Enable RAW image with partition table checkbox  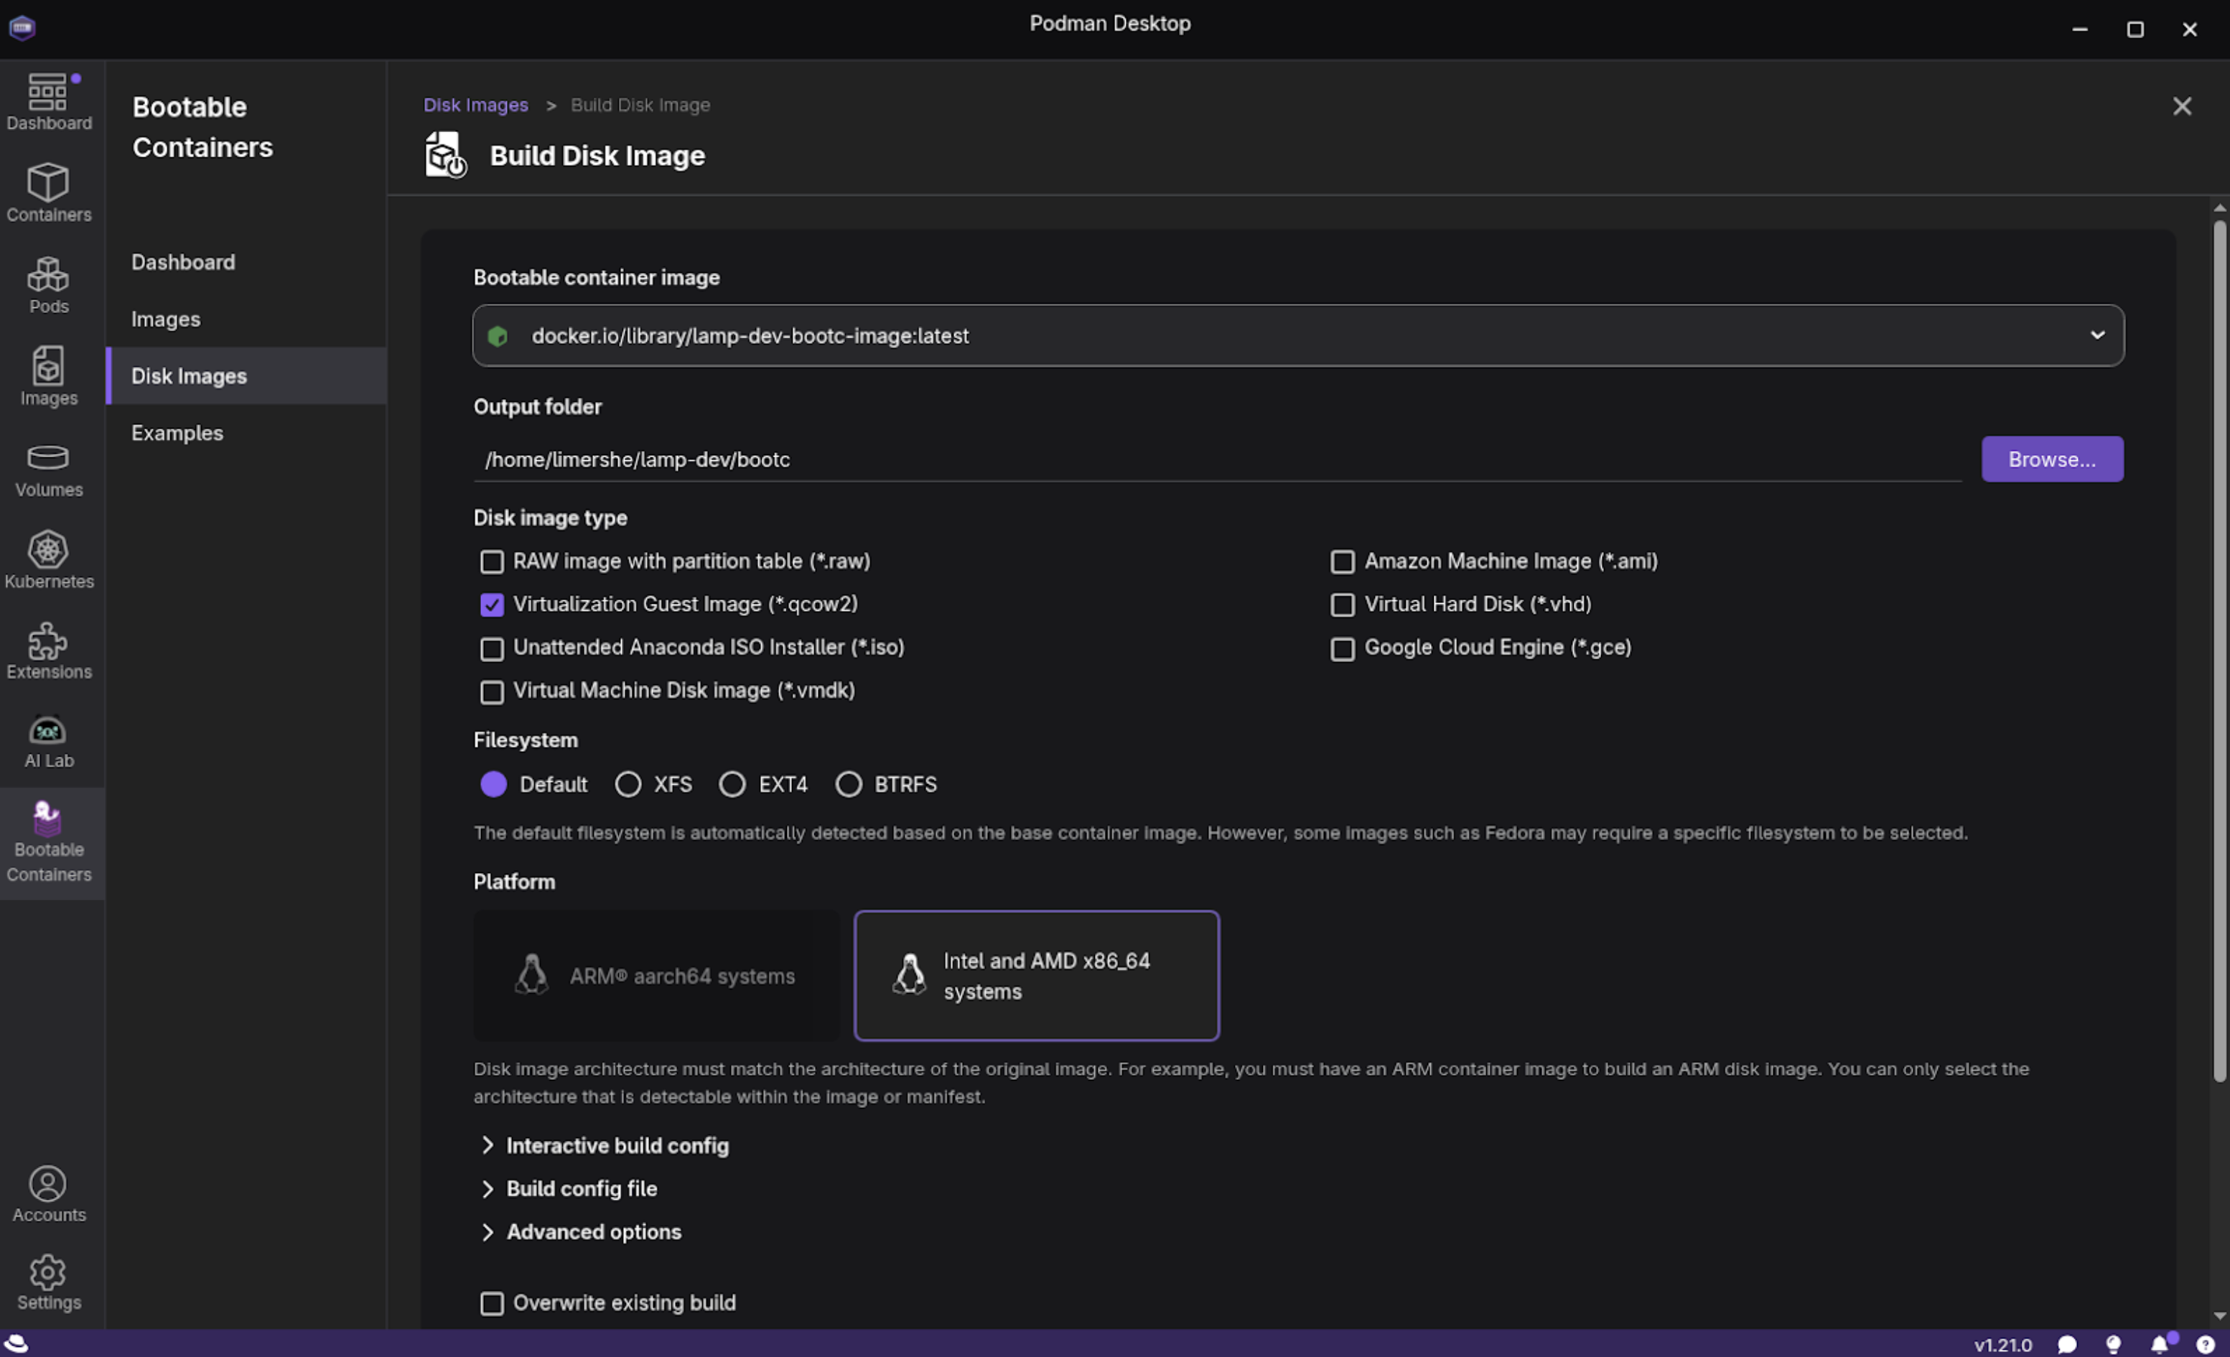[x=491, y=561]
